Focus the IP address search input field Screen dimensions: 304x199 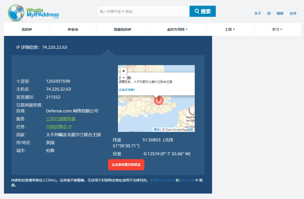tap(143, 11)
